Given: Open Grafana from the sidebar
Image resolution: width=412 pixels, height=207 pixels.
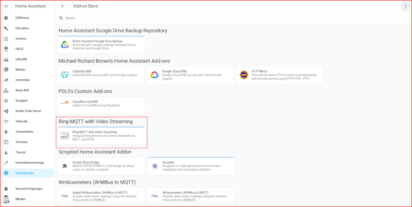Looking at the screenshot, I should click(x=27, y=38).
